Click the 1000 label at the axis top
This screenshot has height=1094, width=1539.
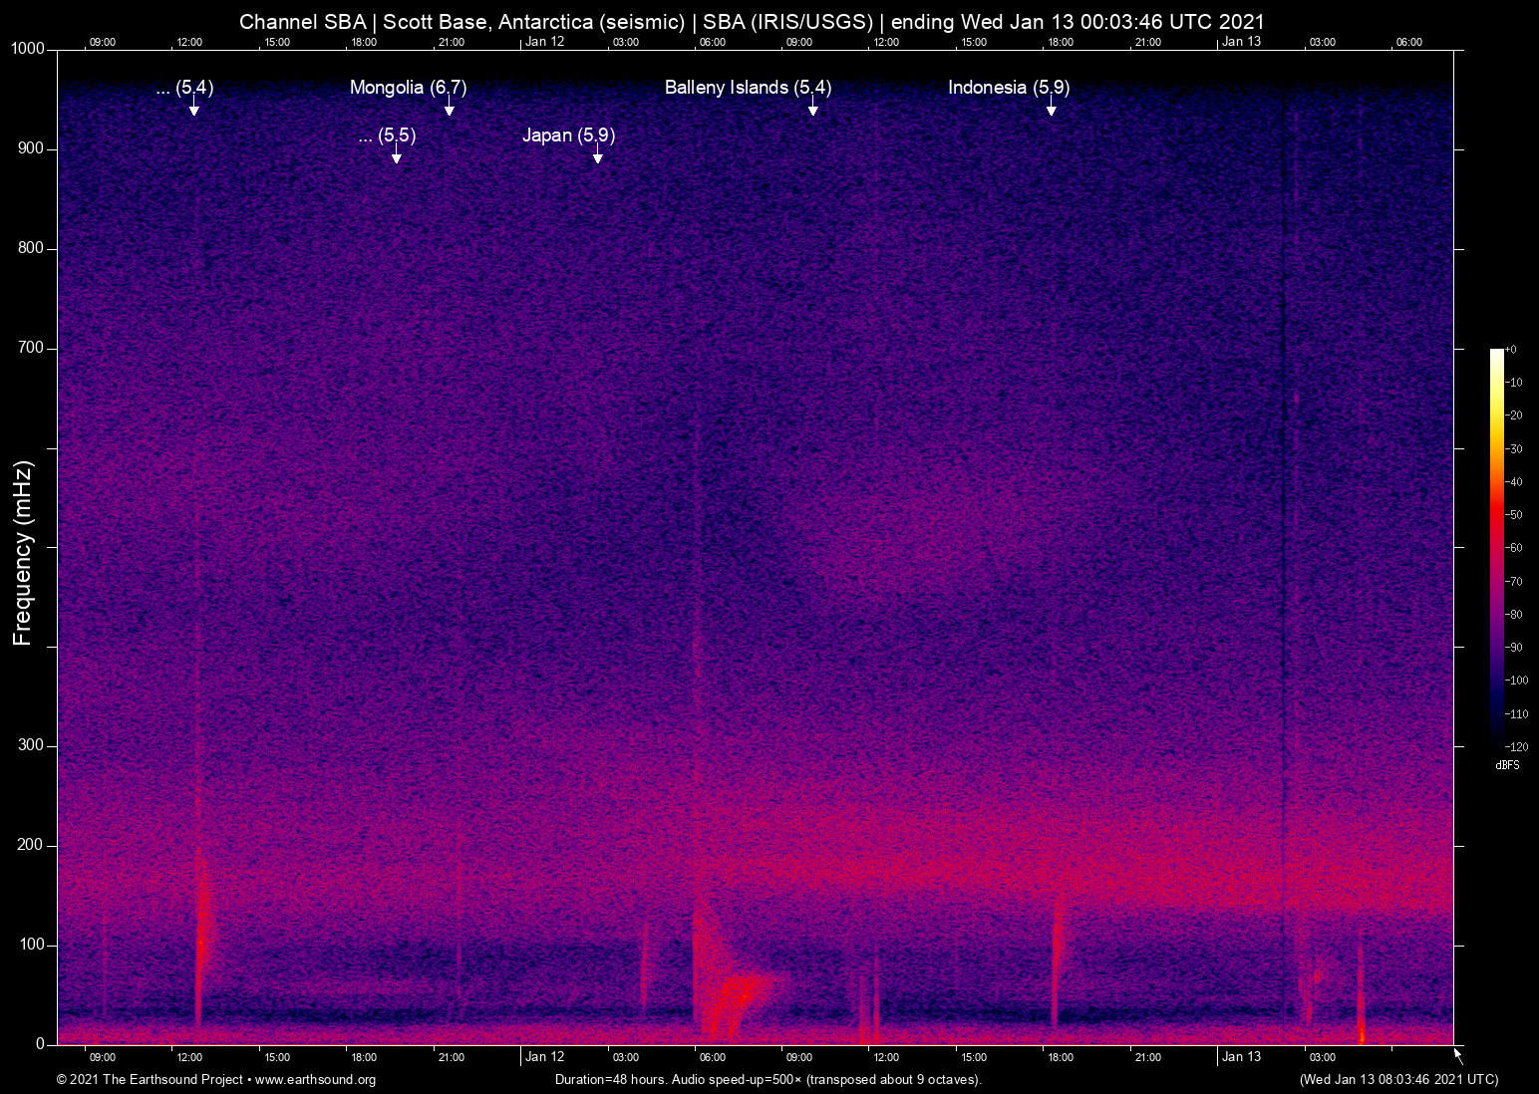tap(28, 48)
